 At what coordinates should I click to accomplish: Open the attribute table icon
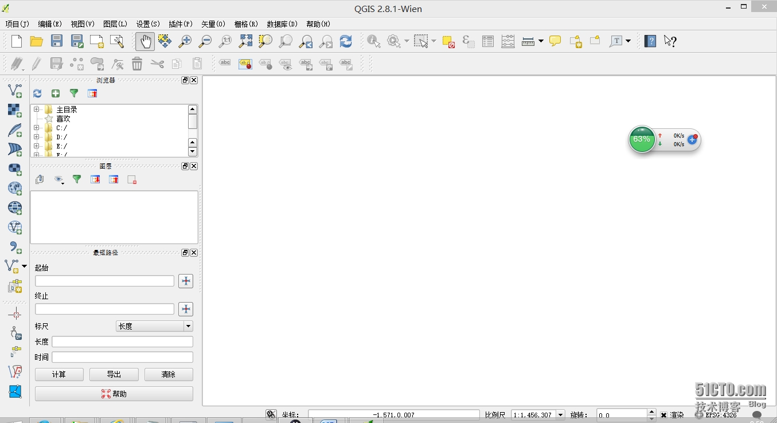tap(488, 41)
